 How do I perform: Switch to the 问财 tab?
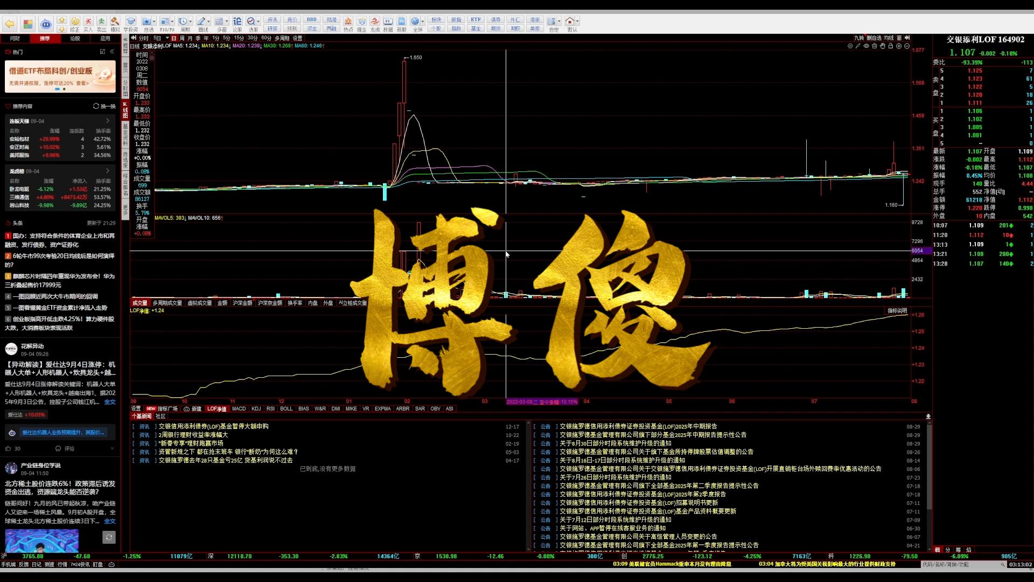click(x=15, y=38)
